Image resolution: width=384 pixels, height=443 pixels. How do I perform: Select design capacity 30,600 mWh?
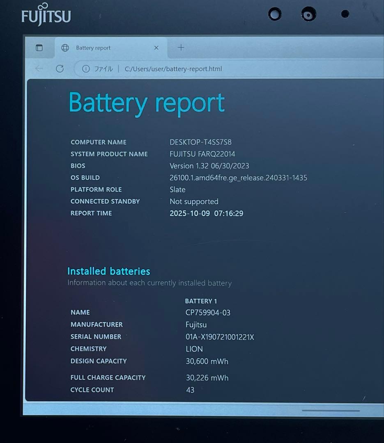(x=207, y=361)
